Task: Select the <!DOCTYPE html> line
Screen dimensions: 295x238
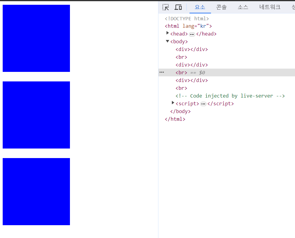Action: click(187, 18)
